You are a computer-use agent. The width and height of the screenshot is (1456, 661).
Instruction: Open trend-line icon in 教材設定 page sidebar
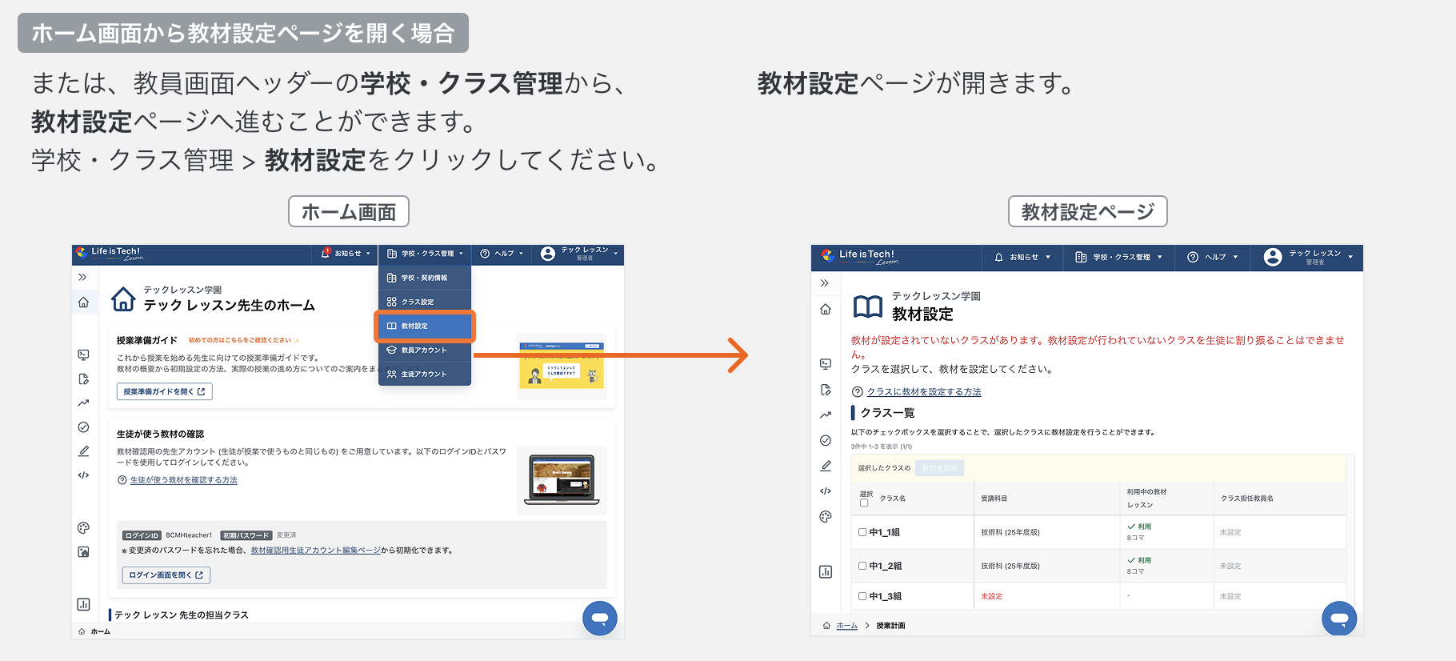[826, 415]
